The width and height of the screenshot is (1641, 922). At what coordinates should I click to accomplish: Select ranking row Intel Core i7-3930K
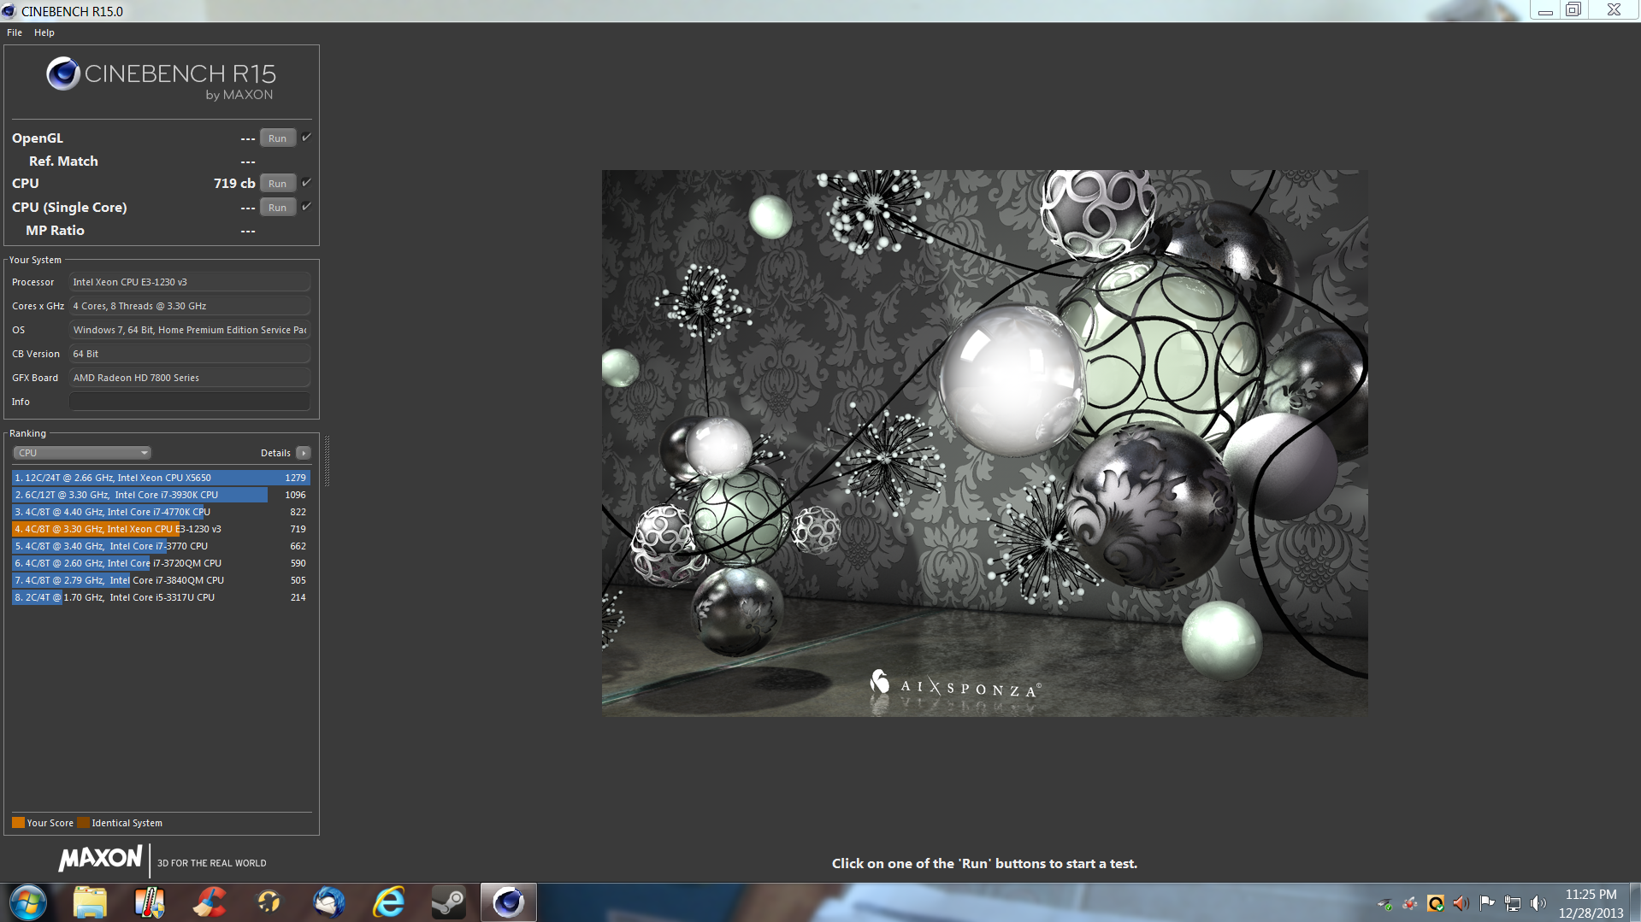click(161, 495)
